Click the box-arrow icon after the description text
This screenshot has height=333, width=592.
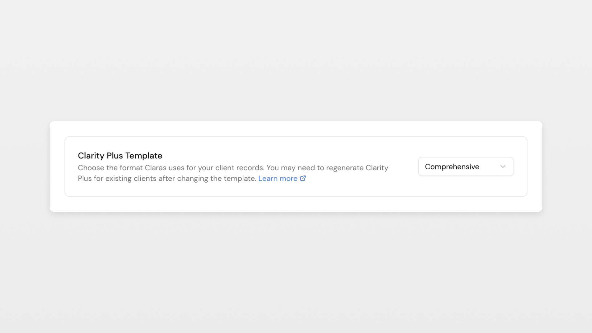303,178
